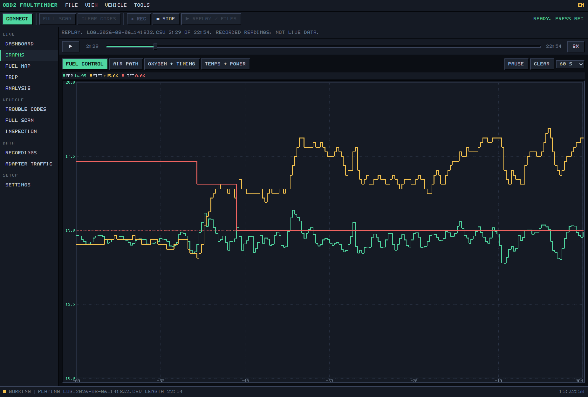Screen dimensions: 588x397
Task: Click the yellow STFT legend swatch
Action: [91, 76]
